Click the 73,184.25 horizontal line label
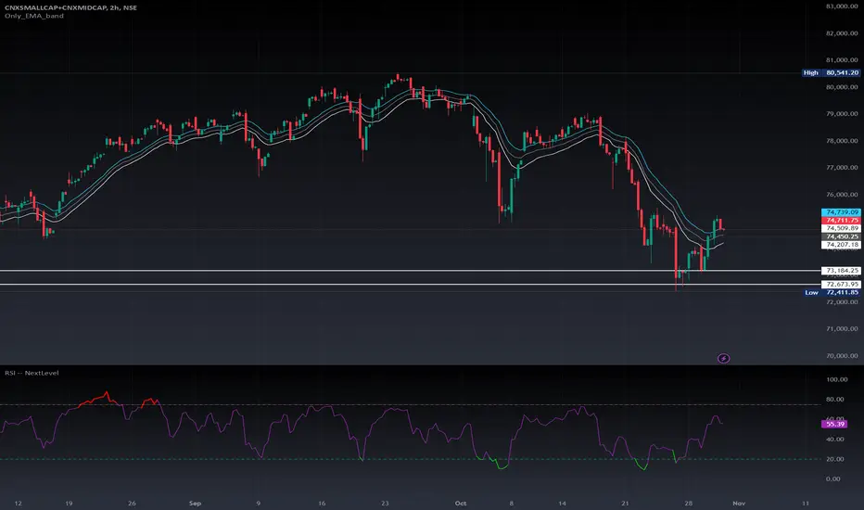The image size is (864, 510). pos(841,271)
